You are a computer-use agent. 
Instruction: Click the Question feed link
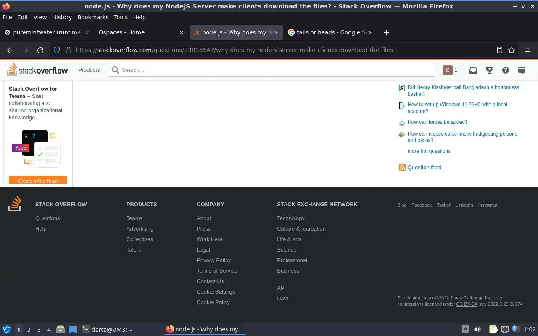tap(425, 167)
